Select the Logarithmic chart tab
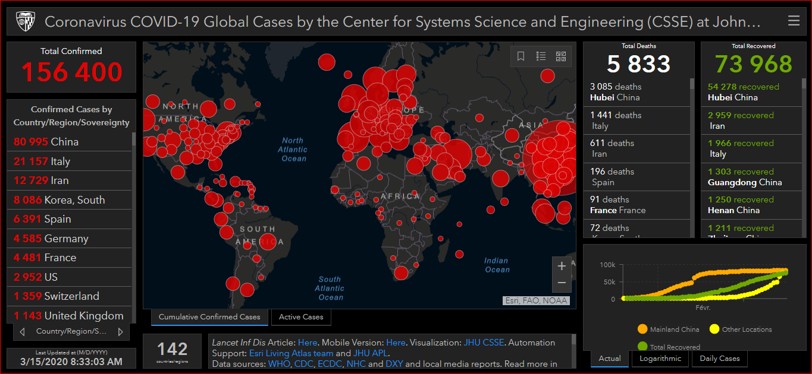 coord(660,359)
